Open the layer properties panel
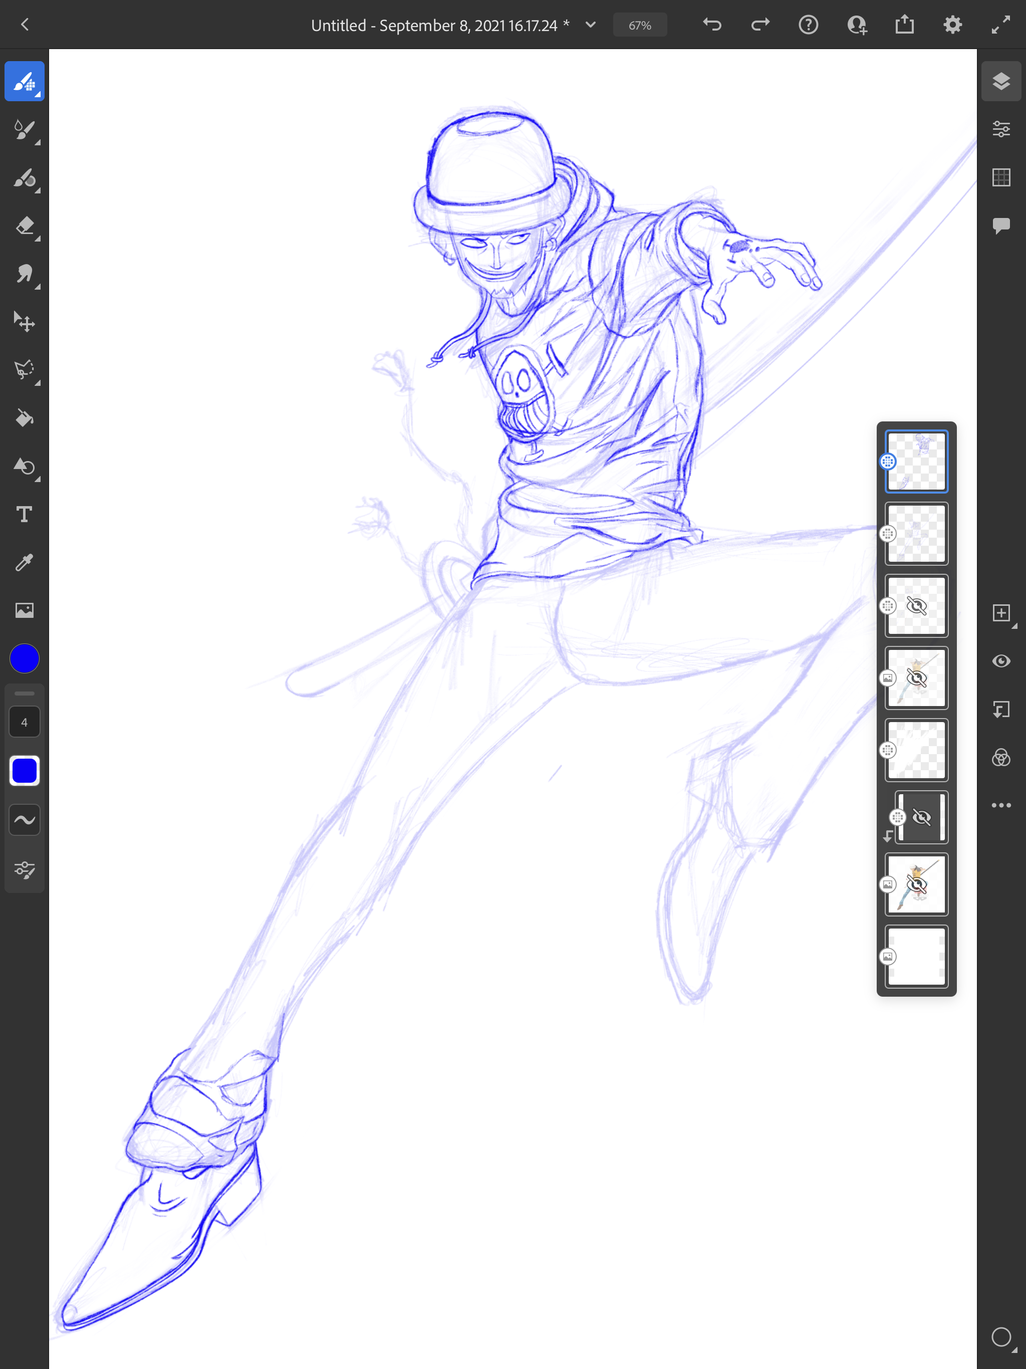The image size is (1026, 1369). pos(1000,129)
